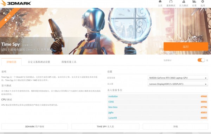Viewport: 211px width, 134px height.
Task: Open LunerK9 hall of fame entry
Action: coord(113,118)
